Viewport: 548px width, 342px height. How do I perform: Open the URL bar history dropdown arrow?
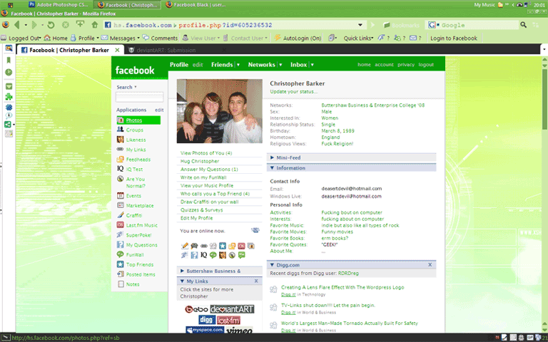coord(360,25)
